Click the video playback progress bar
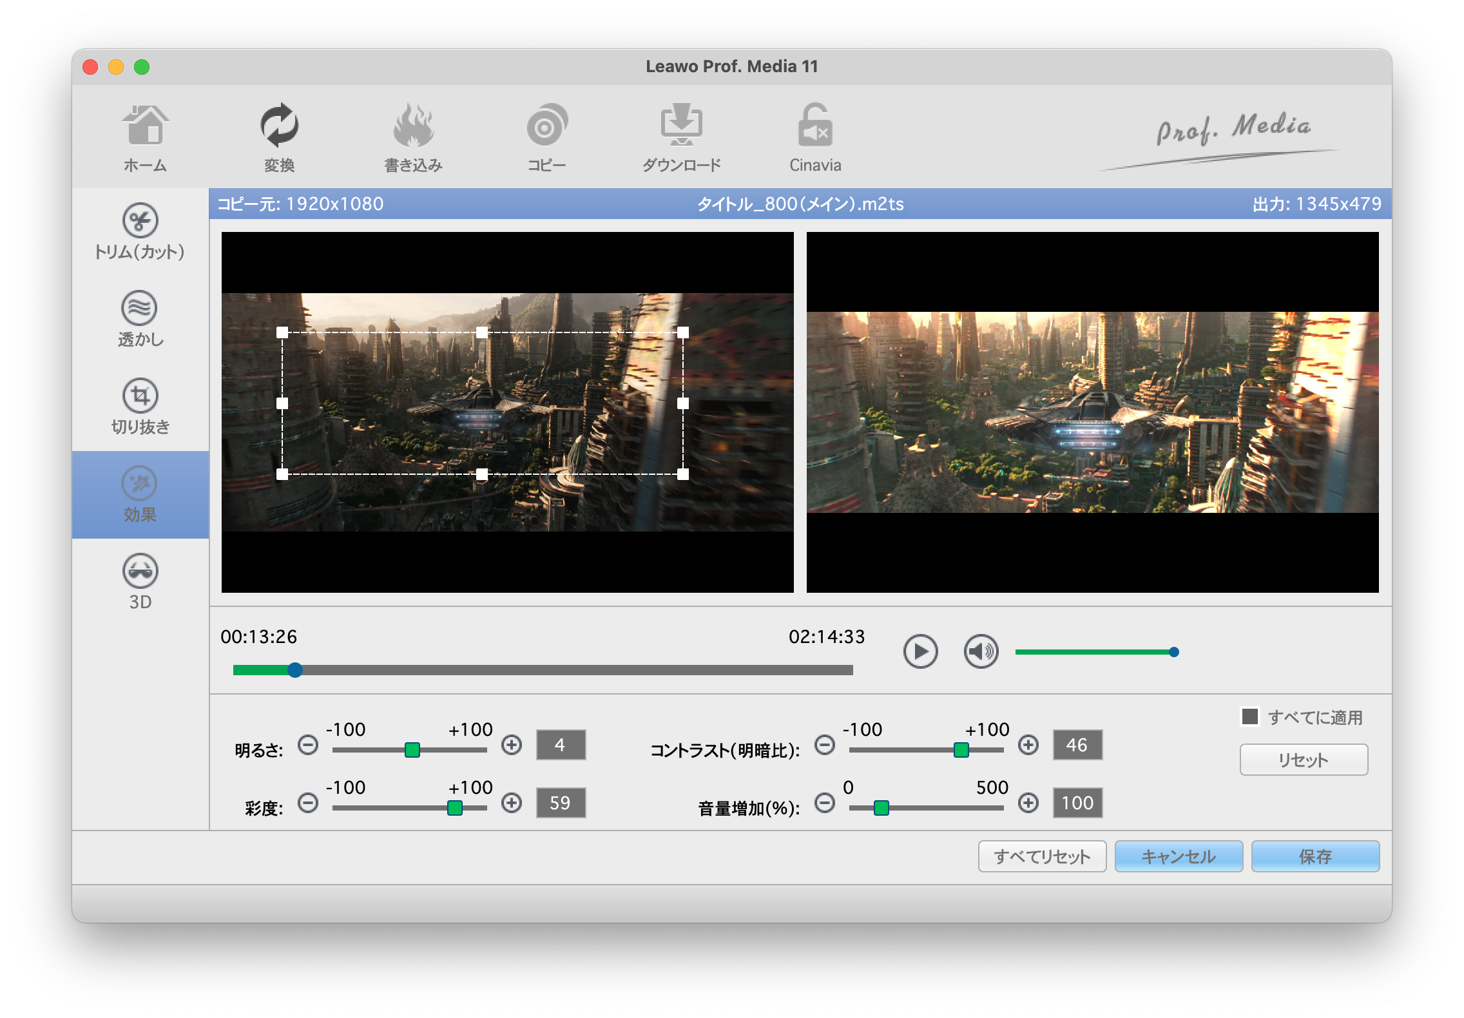 (543, 670)
